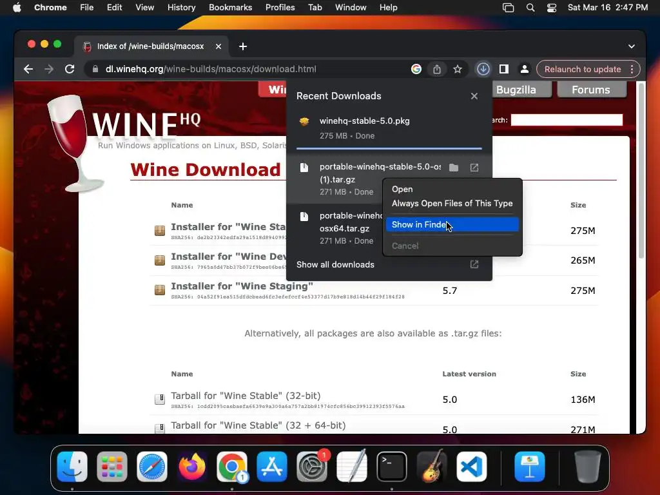
Task: Click the winehq-stable-5.0.pkg package icon
Action: pyautogui.click(x=304, y=122)
